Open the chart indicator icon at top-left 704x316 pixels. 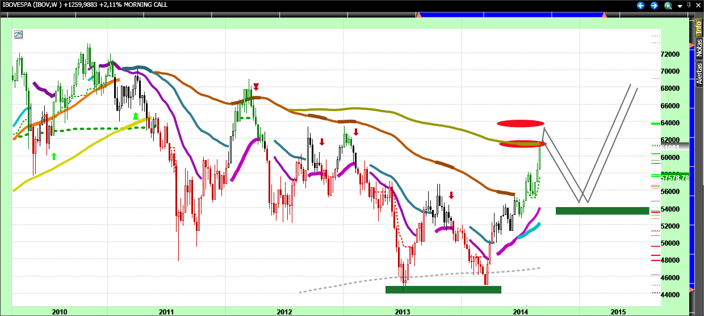click(19, 34)
